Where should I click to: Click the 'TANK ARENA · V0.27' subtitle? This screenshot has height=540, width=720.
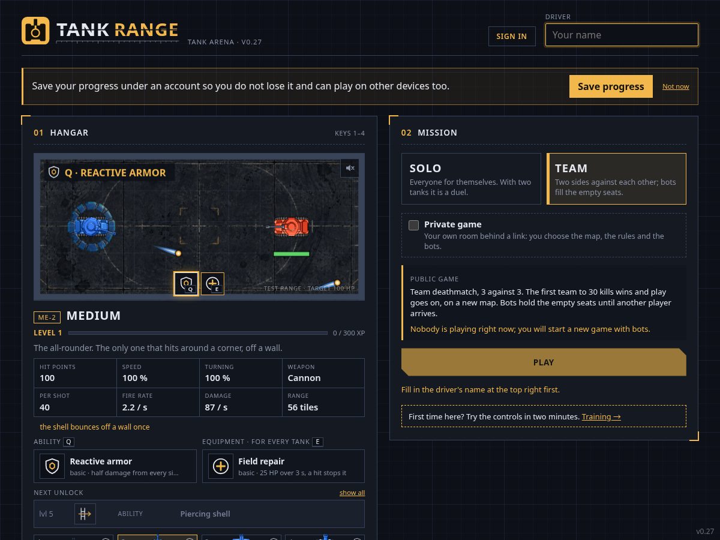[224, 42]
